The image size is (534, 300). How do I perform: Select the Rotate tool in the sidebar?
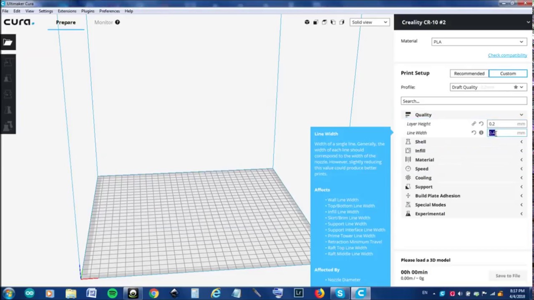(x=8, y=94)
